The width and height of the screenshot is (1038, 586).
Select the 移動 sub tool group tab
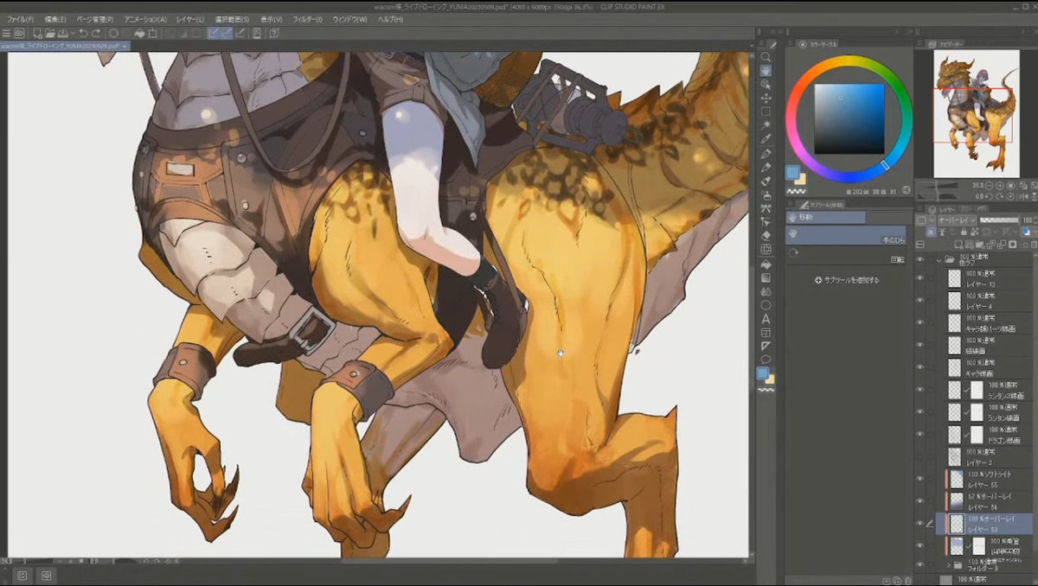(x=826, y=218)
